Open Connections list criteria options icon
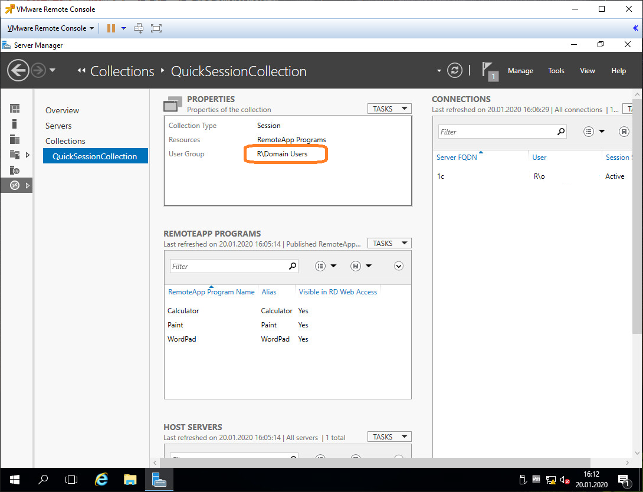The height and width of the screenshot is (492, 643). pyautogui.click(x=589, y=132)
